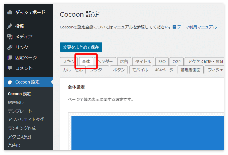Switch to the SEO tab
The width and height of the screenshot is (228, 155).
(162, 62)
